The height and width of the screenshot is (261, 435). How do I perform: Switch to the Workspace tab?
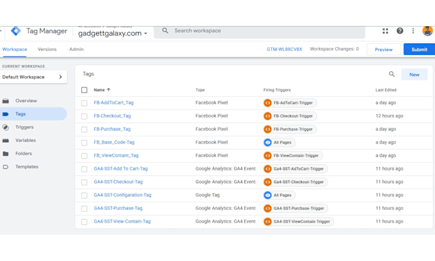point(15,49)
